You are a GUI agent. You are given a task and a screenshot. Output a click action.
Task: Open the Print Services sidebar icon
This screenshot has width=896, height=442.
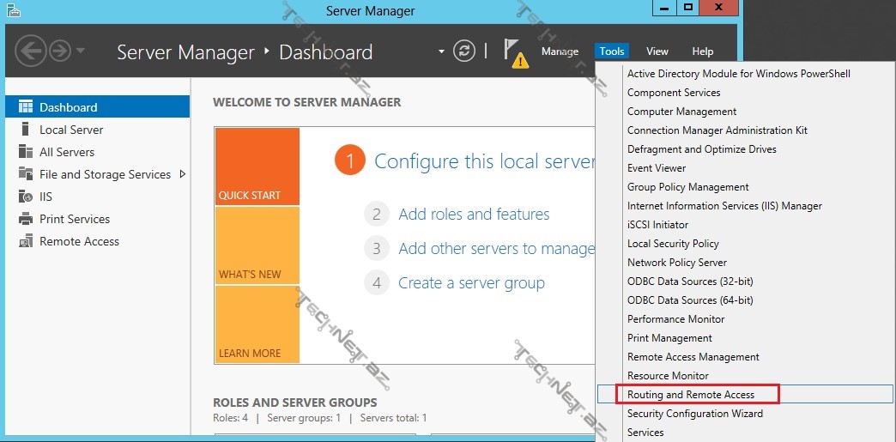pyautogui.click(x=25, y=219)
